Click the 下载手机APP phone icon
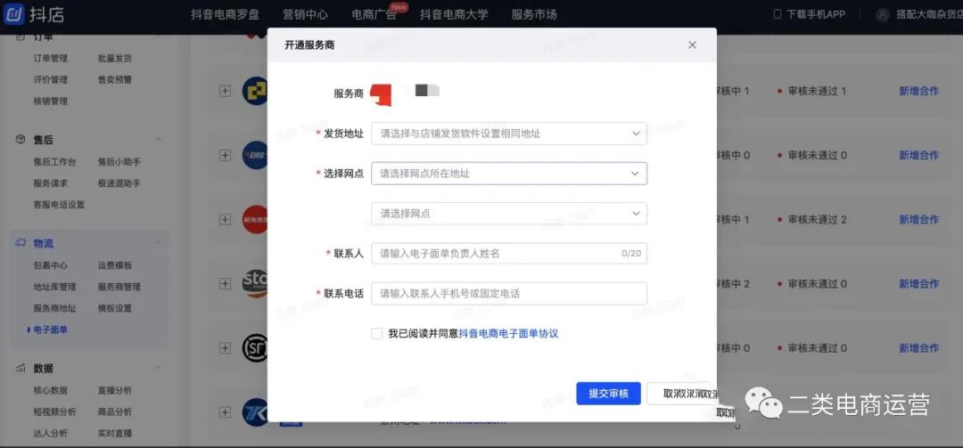 pyautogui.click(x=778, y=14)
